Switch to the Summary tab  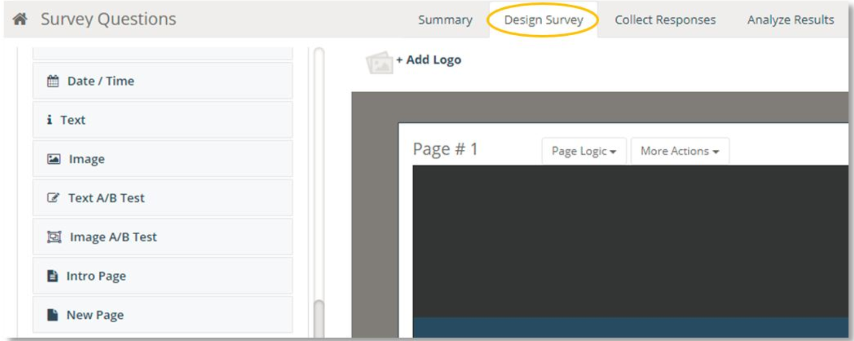(x=445, y=20)
